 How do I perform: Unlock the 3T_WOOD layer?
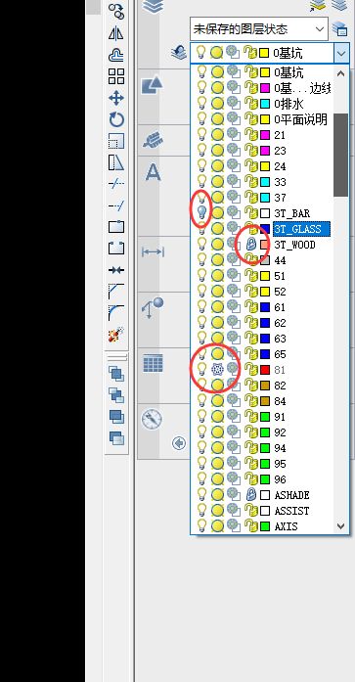coord(250,245)
